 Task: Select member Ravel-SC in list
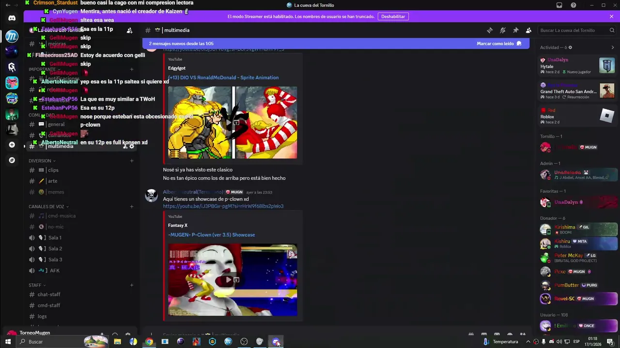click(578, 299)
